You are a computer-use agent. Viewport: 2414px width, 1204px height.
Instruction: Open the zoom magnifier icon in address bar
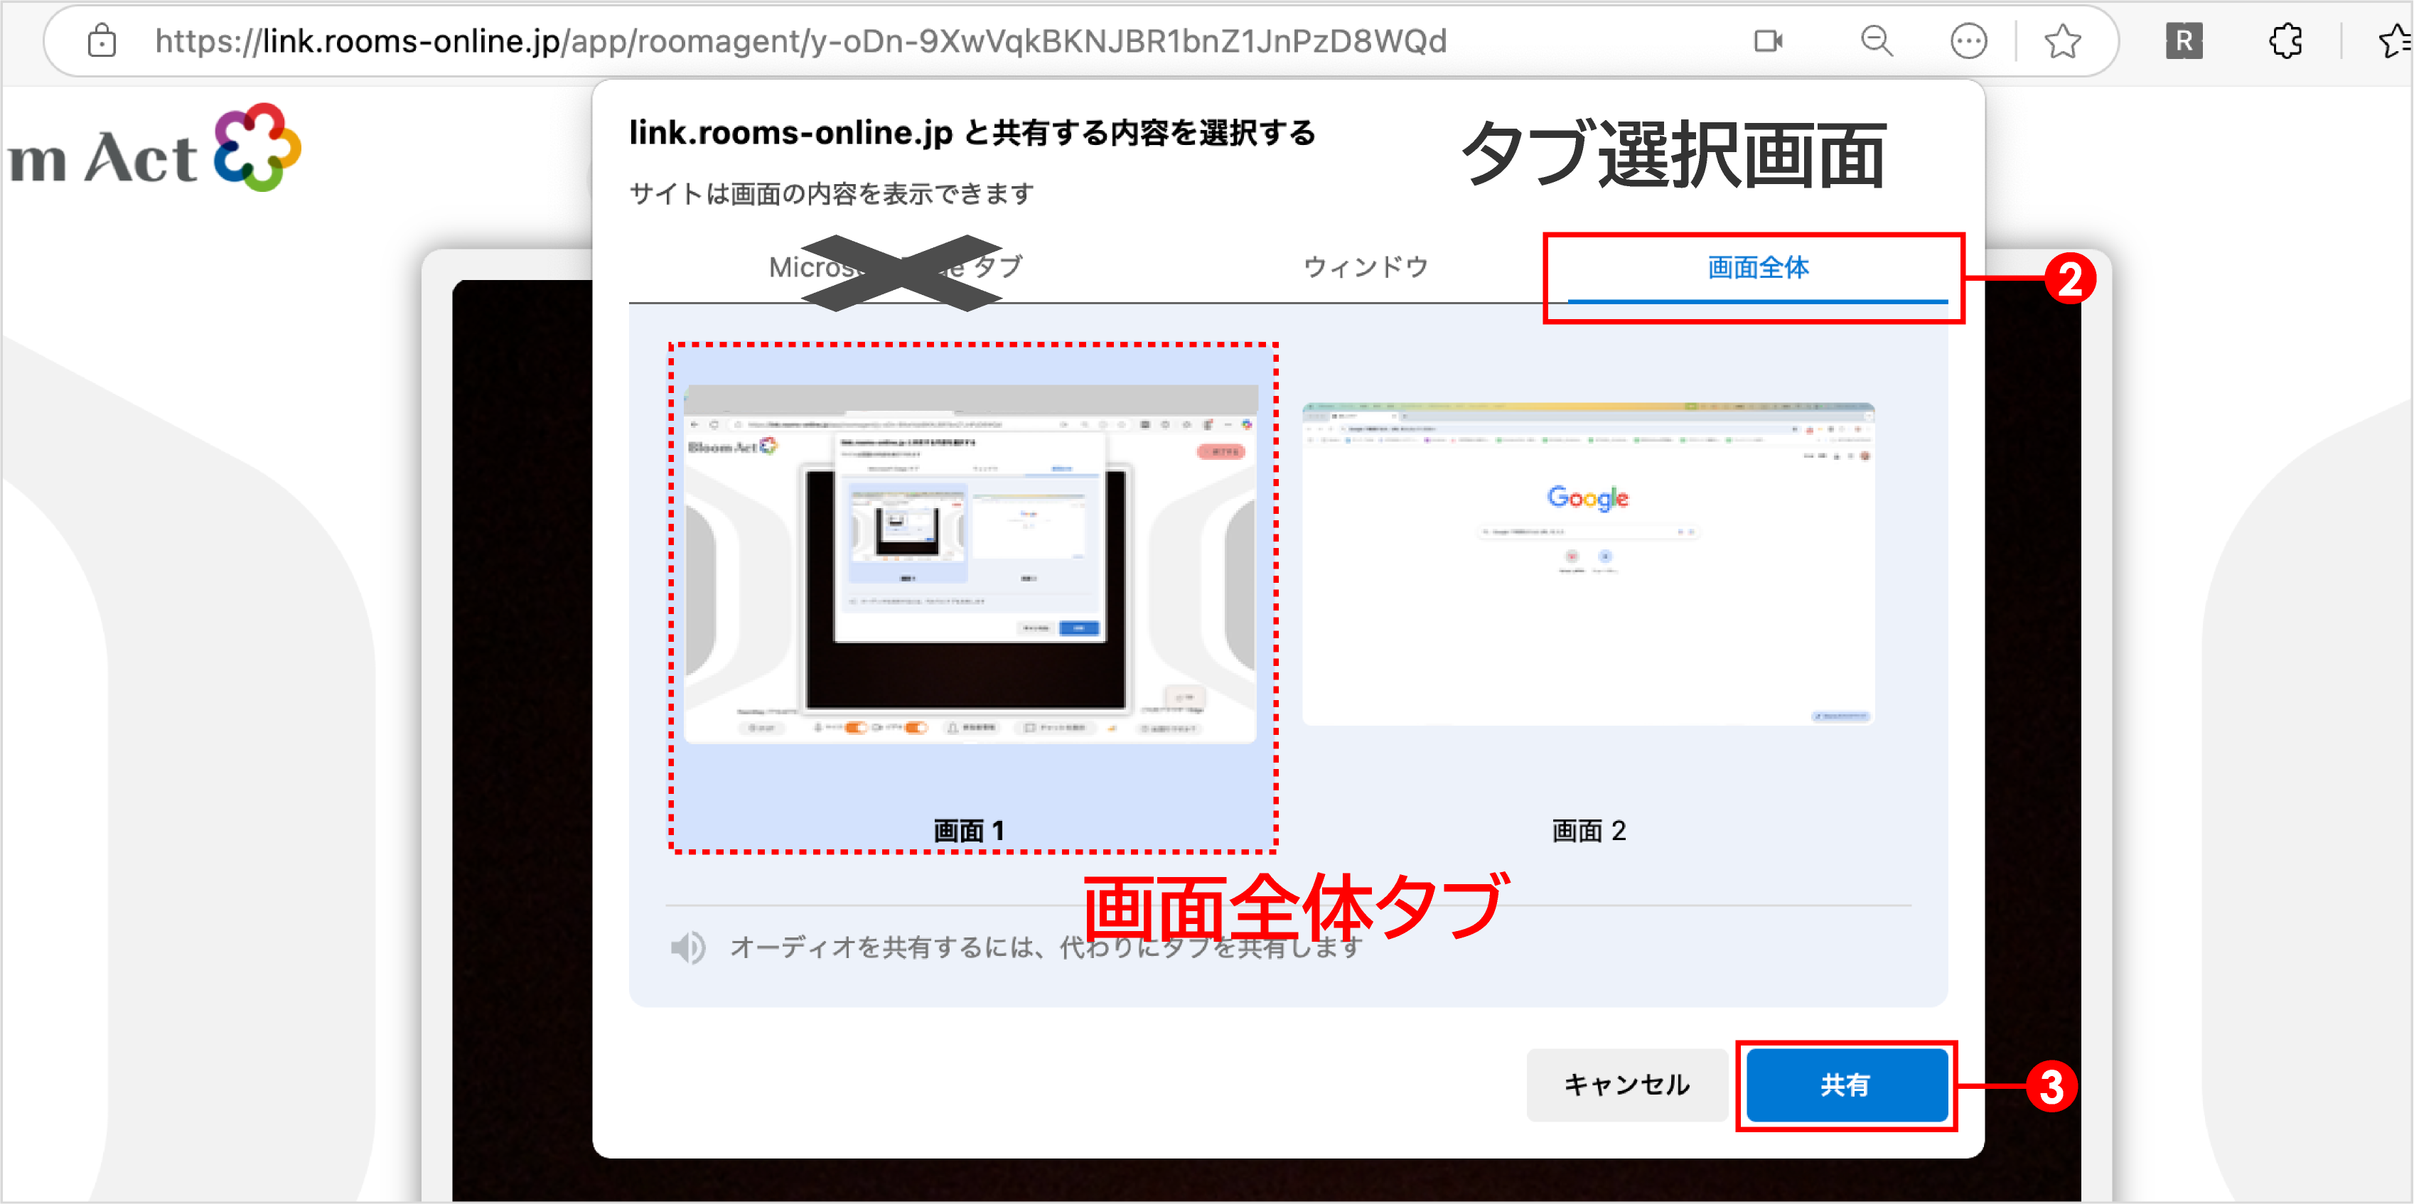tap(1877, 41)
